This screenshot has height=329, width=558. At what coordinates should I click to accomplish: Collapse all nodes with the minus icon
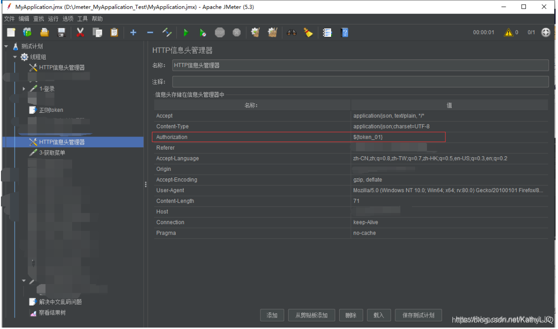(150, 33)
